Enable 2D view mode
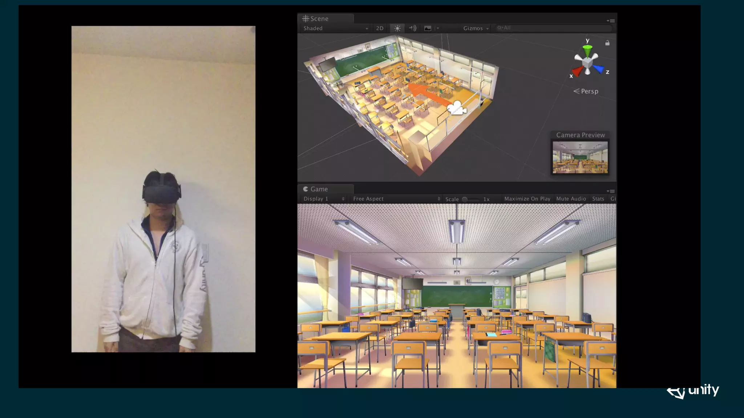744x418 pixels. tap(380, 28)
